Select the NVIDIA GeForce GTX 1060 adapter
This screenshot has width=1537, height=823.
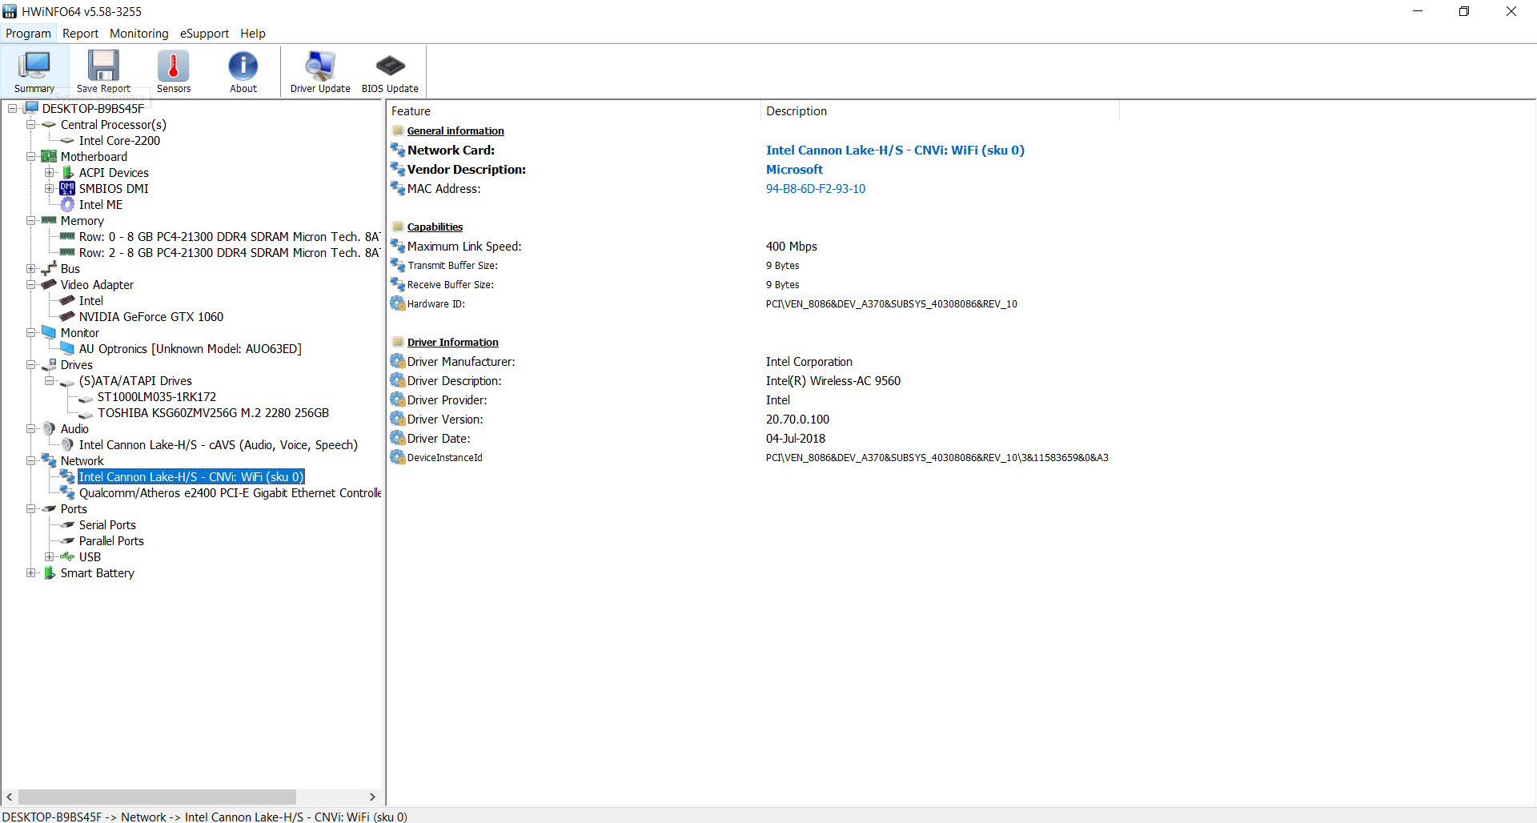pyautogui.click(x=151, y=317)
